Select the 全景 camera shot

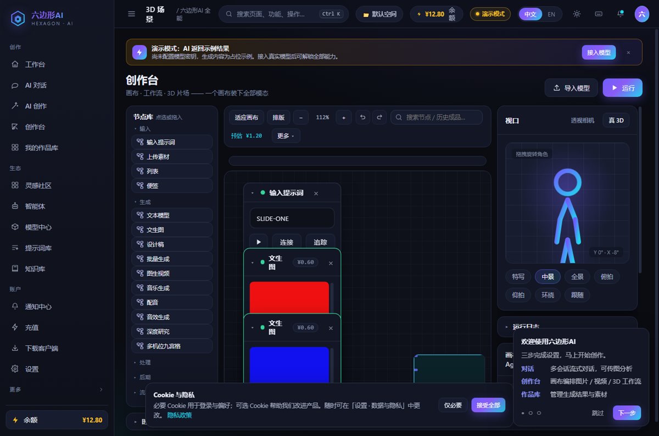[577, 277]
